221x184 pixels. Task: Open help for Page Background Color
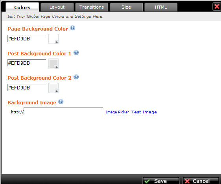73,28
